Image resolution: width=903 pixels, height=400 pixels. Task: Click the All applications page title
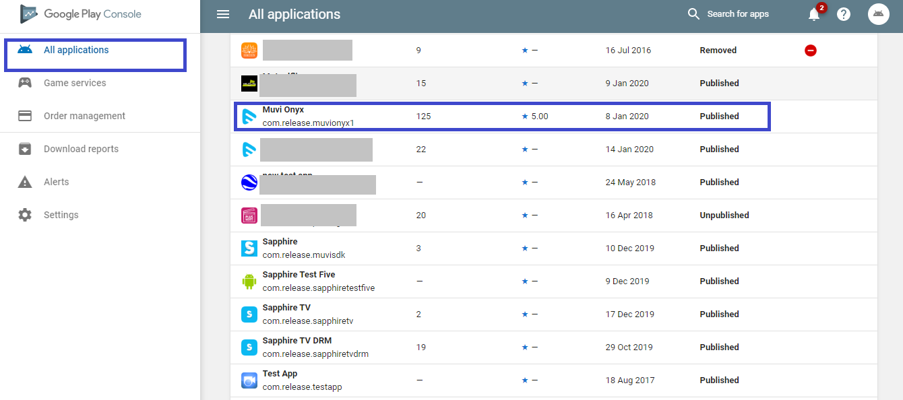[x=294, y=14]
